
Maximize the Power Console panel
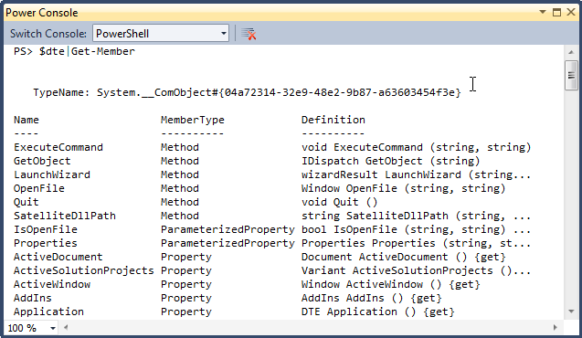coord(556,12)
